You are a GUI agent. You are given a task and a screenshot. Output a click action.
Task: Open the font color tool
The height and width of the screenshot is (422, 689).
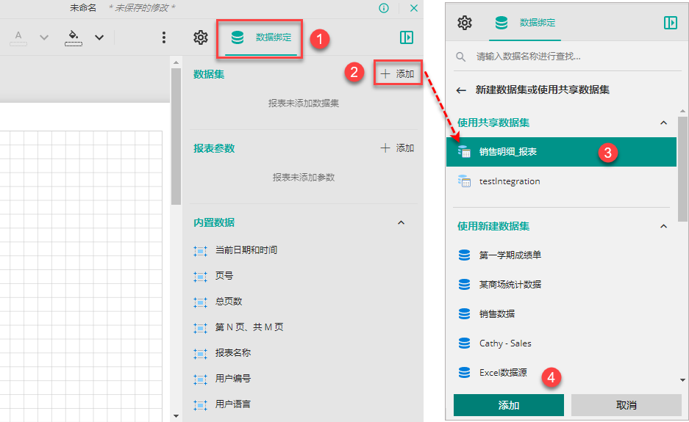[18, 37]
